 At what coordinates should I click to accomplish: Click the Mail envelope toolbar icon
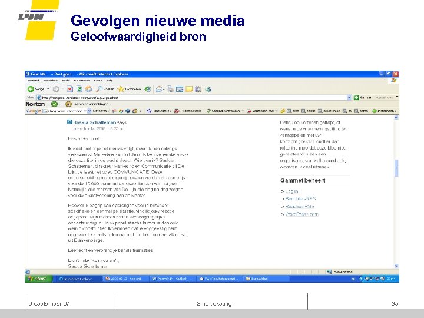click(x=159, y=89)
